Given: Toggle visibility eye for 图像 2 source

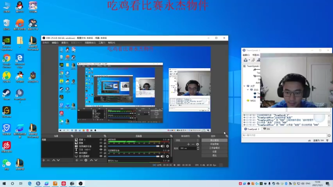Looking at the screenshot, I should pos(101,140).
